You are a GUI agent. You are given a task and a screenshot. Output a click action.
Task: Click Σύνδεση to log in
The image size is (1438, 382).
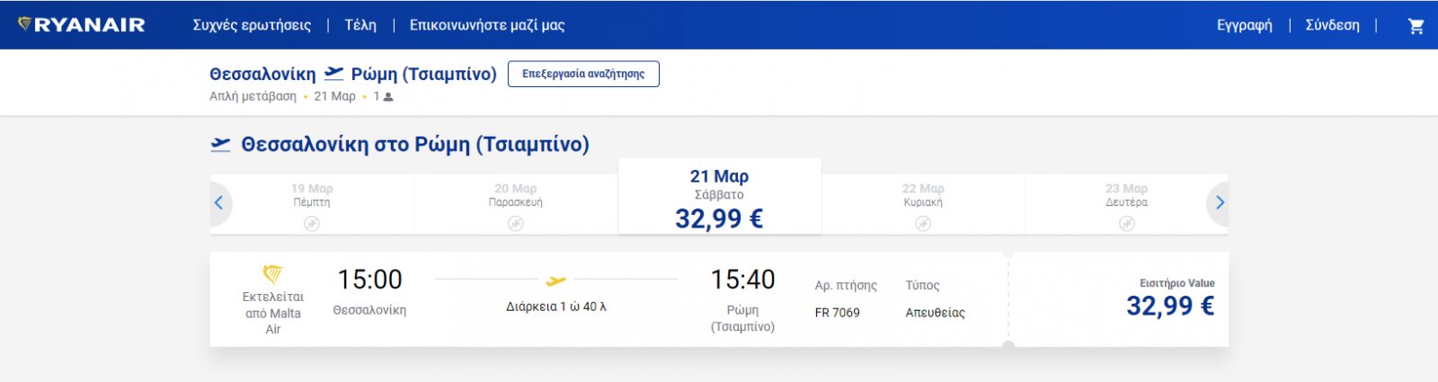1332,25
